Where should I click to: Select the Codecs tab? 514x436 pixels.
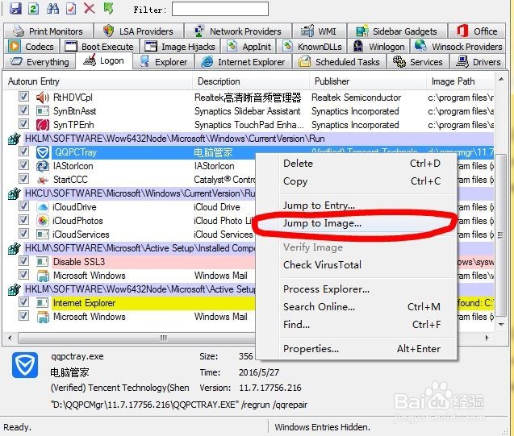[x=31, y=47]
